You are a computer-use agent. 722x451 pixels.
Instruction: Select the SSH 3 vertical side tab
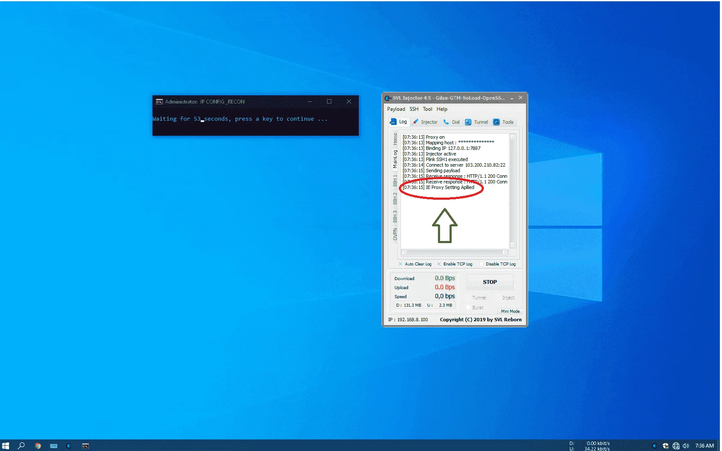coord(395,216)
